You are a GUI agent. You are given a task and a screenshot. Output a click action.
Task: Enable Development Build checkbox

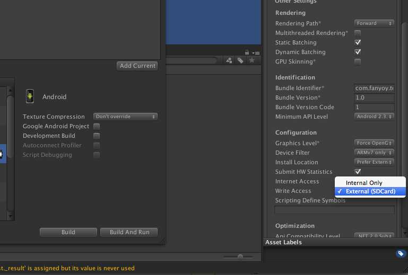click(x=97, y=136)
